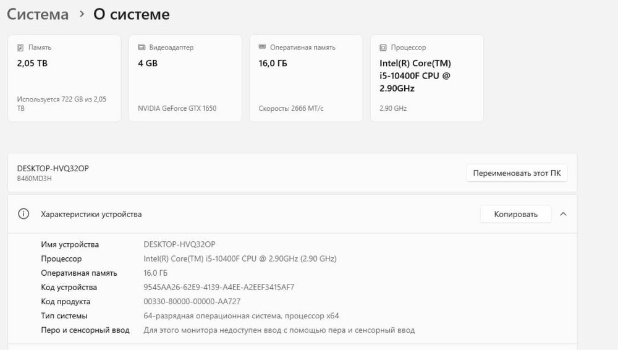
Task: Click the Оперативная память label in specifications list
Action: coord(79,273)
